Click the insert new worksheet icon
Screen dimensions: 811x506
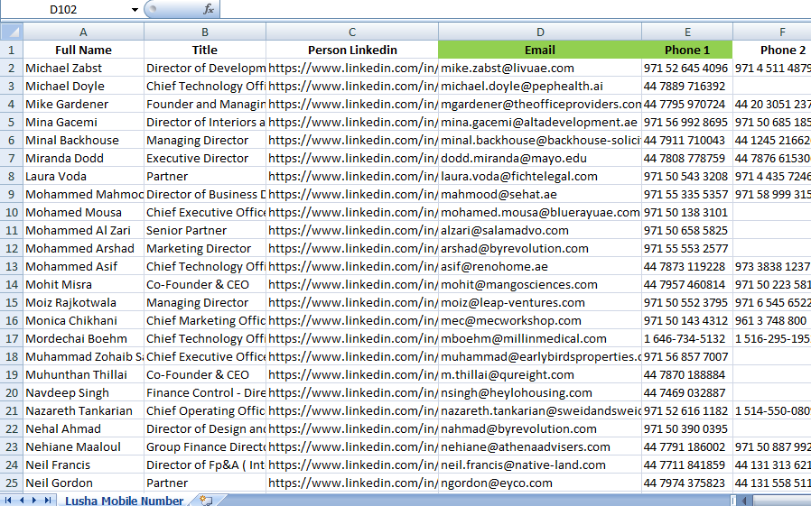[x=206, y=500]
